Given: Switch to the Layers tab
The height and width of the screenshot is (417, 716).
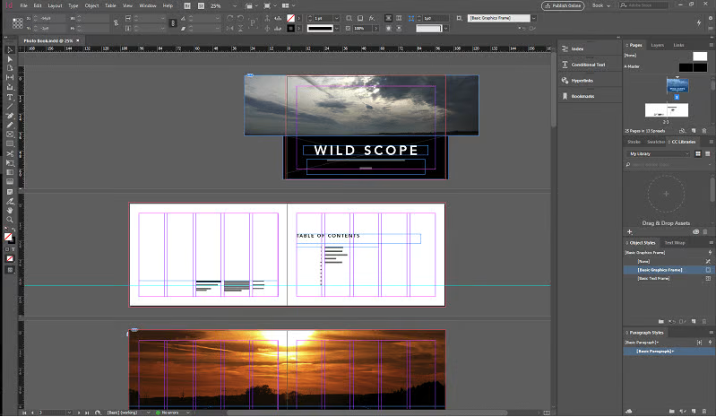Looking at the screenshot, I should [x=657, y=44].
